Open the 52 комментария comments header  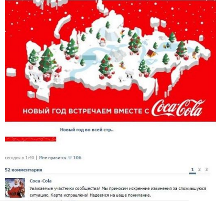click(24, 170)
